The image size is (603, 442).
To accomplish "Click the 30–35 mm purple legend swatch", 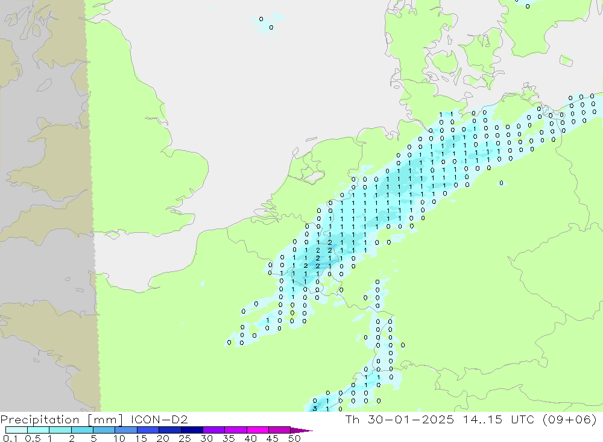I will point(213,430).
